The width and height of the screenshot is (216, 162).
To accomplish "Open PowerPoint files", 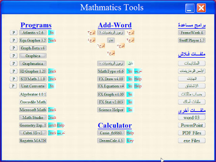I will 192,125.
